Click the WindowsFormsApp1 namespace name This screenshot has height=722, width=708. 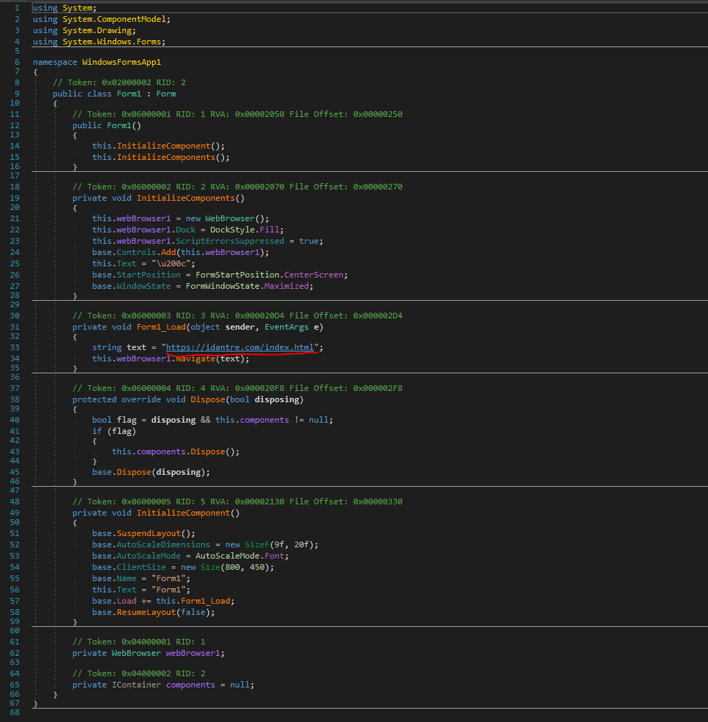pyautogui.click(x=122, y=62)
